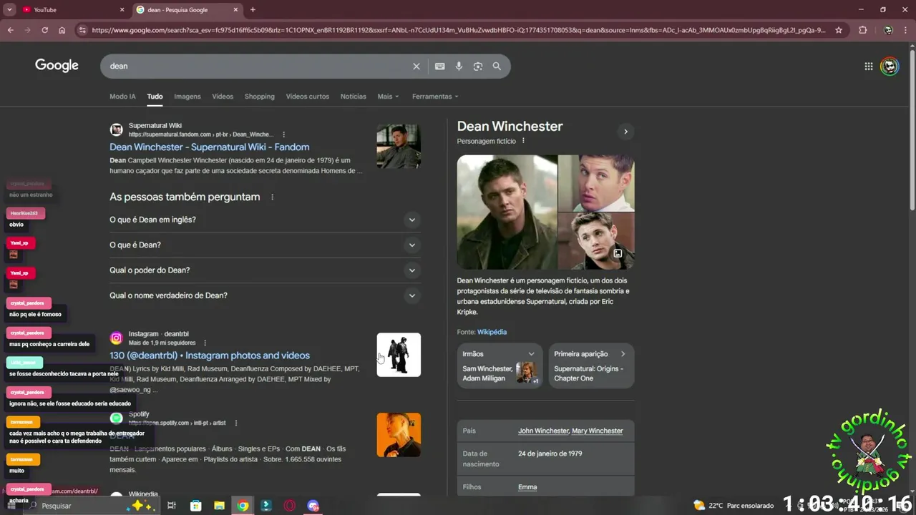Open a new browser tab
The height and width of the screenshot is (515, 916).
click(x=253, y=10)
